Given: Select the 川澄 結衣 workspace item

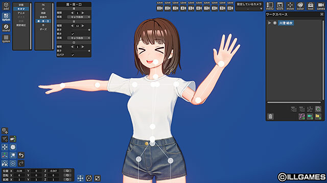Looking at the screenshot, I should (x=286, y=23).
